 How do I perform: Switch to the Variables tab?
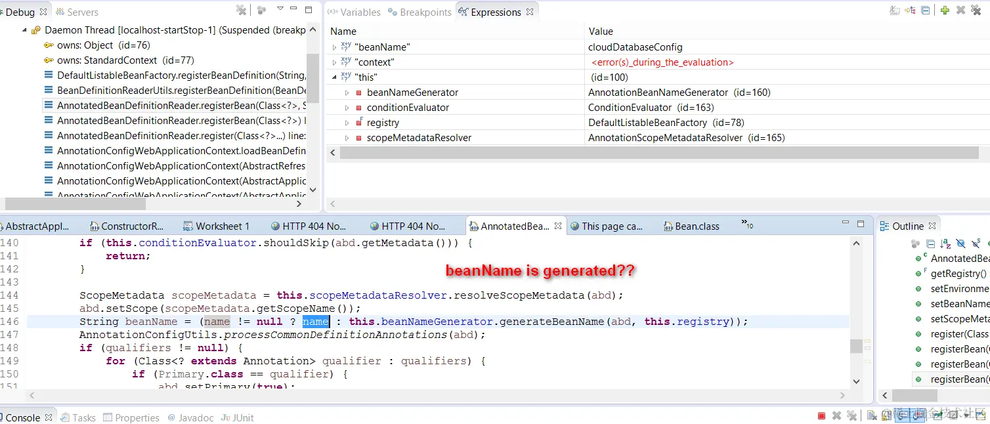tap(354, 12)
